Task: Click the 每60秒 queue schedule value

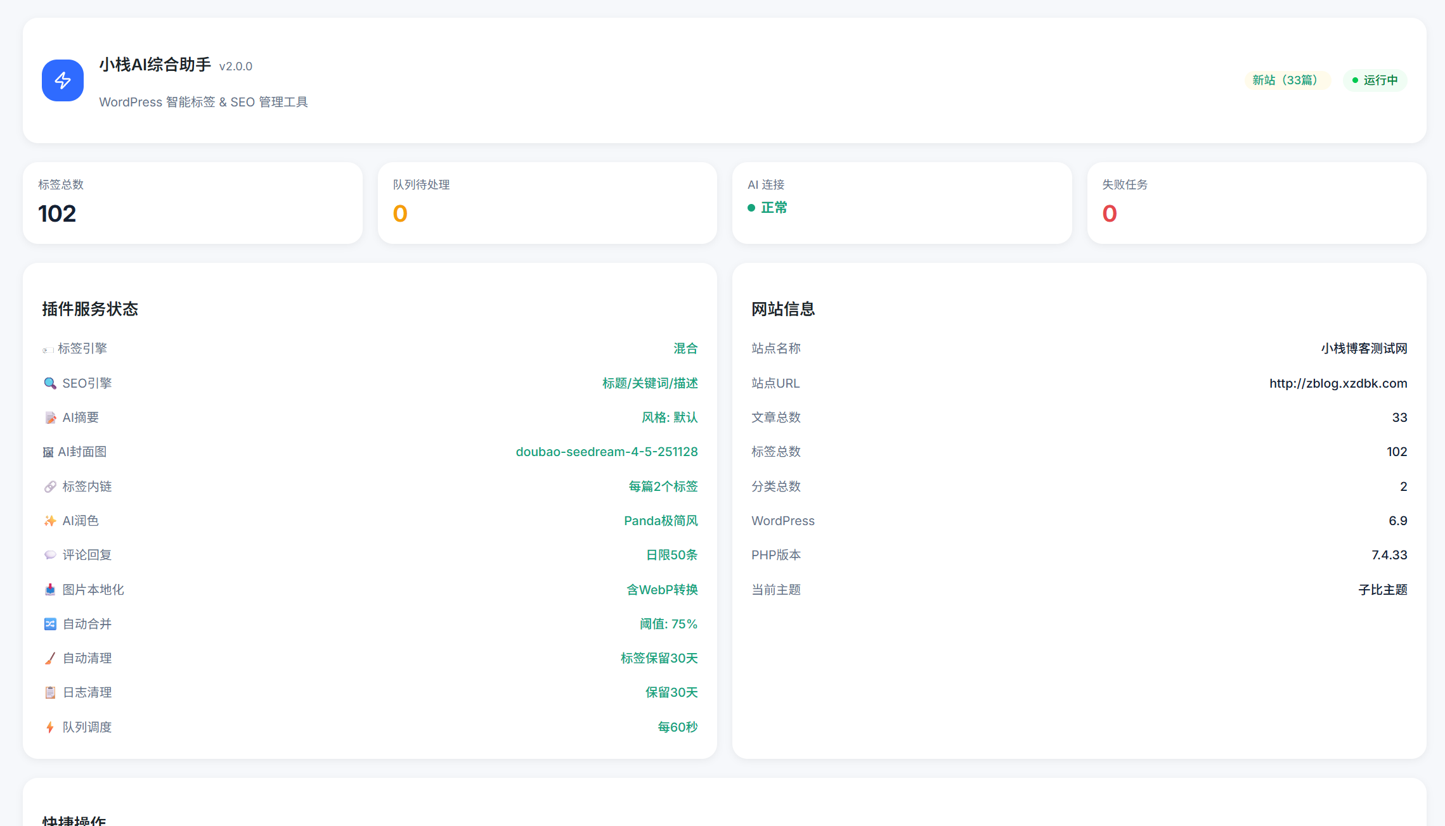Action: tap(678, 727)
